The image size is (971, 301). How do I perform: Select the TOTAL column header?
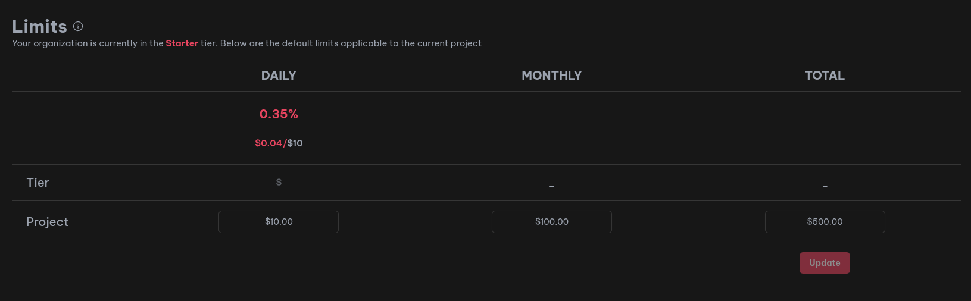825,76
